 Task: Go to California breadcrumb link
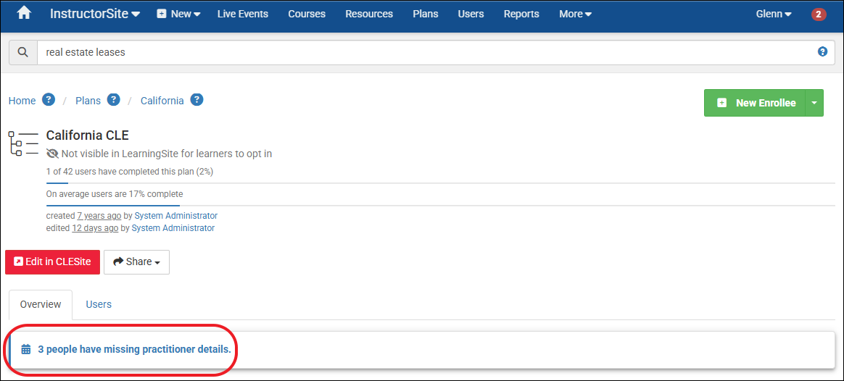[162, 101]
